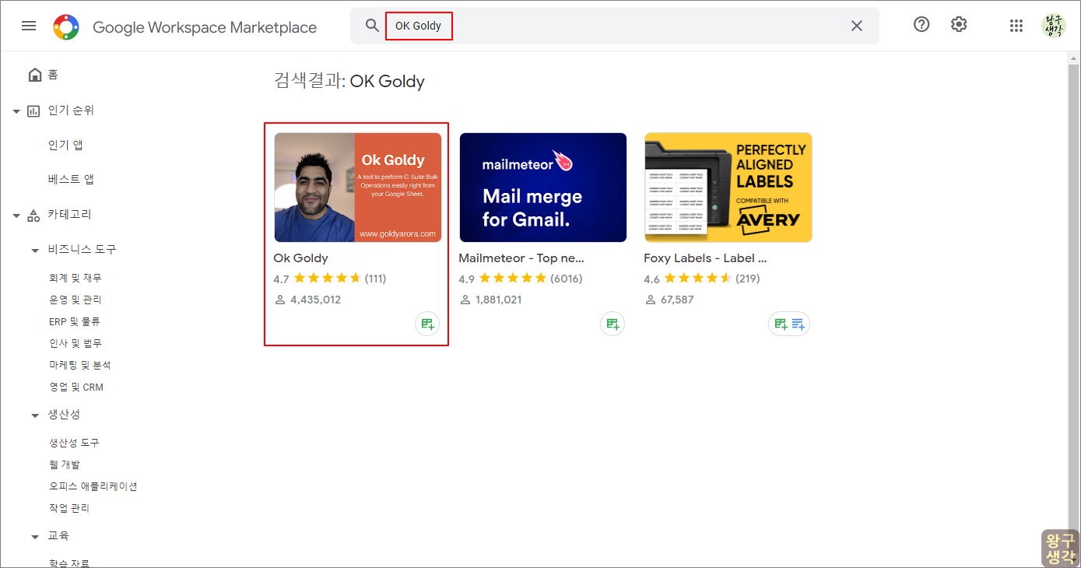Click the Ok Goldy app title
1081x568 pixels.
click(301, 258)
